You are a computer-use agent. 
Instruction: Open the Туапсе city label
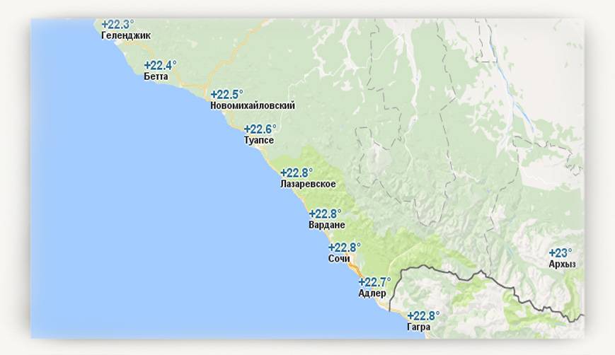click(258, 141)
